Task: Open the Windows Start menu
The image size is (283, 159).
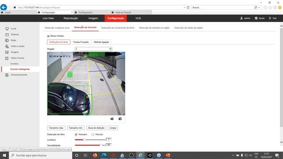Action: click(4, 155)
